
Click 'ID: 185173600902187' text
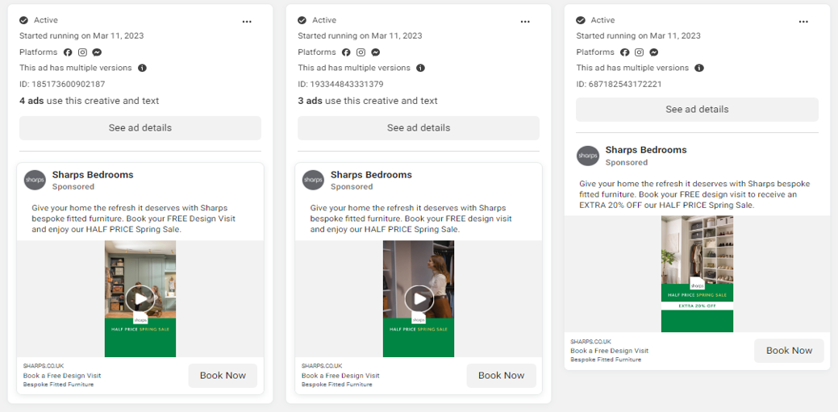pyautogui.click(x=63, y=85)
